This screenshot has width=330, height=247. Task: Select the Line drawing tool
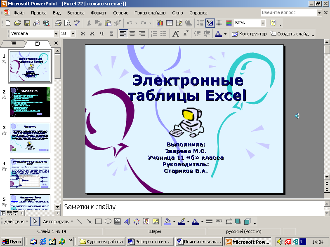(79, 221)
